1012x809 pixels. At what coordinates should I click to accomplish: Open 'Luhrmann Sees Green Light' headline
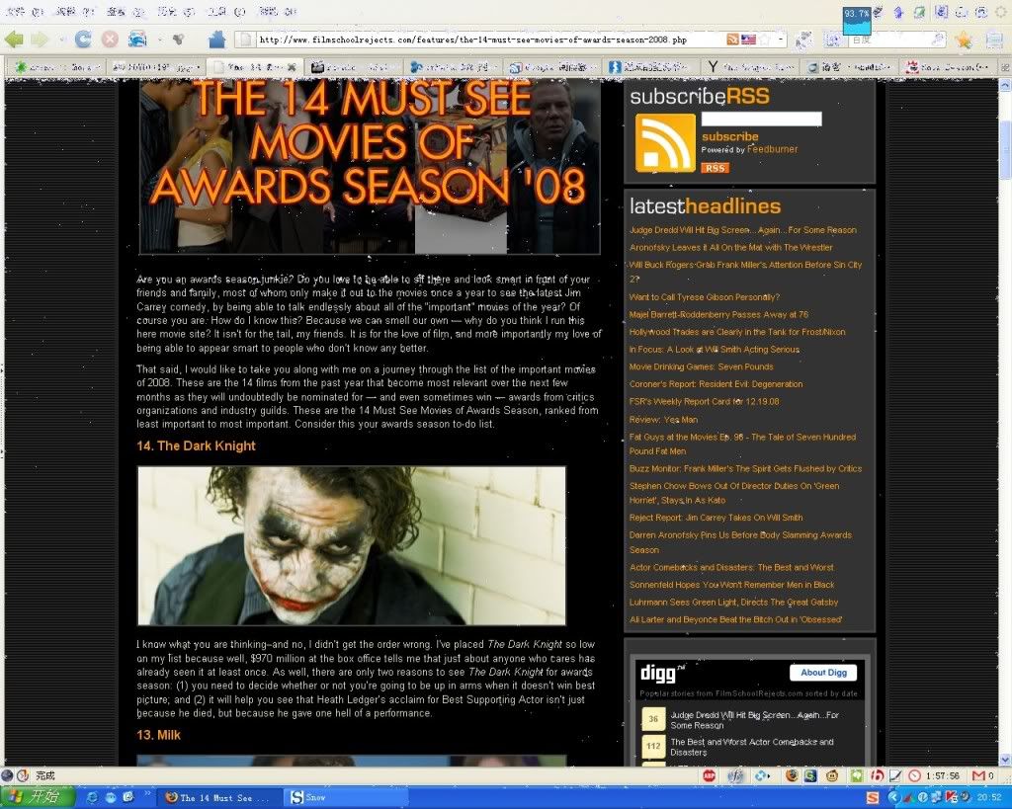point(733,602)
